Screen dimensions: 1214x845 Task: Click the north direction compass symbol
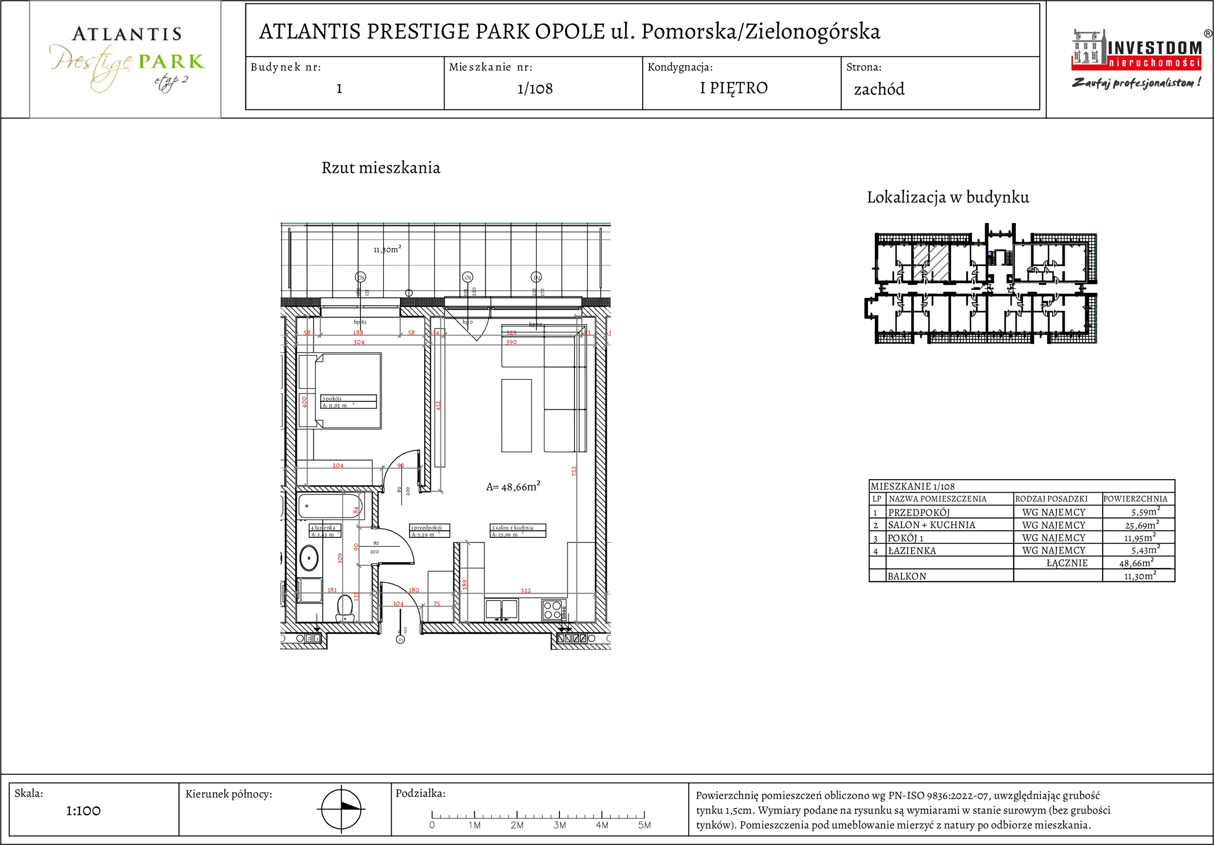pyautogui.click(x=341, y=809)
